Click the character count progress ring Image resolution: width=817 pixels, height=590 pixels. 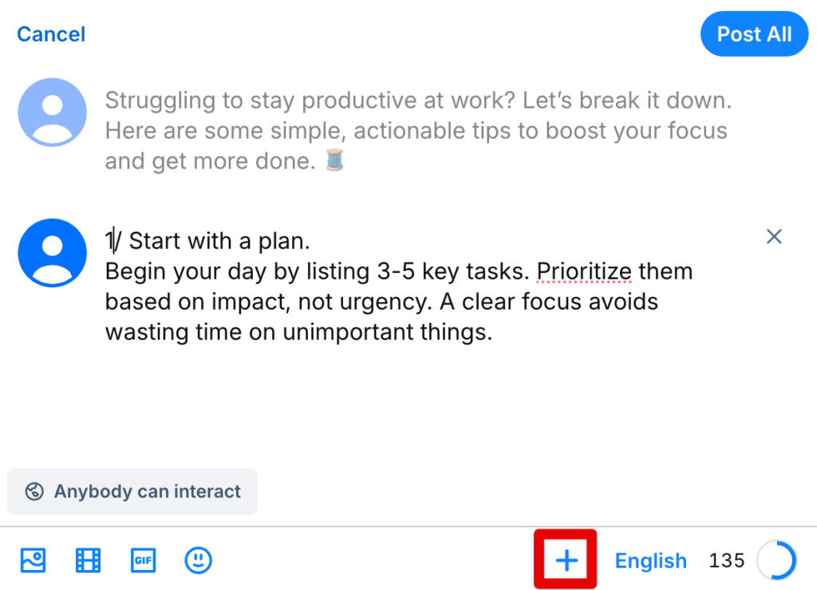[x=776, y=560]
